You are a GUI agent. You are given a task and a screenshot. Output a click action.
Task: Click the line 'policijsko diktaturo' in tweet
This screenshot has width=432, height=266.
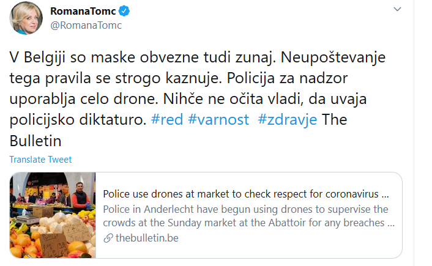(x=78, y=120)
